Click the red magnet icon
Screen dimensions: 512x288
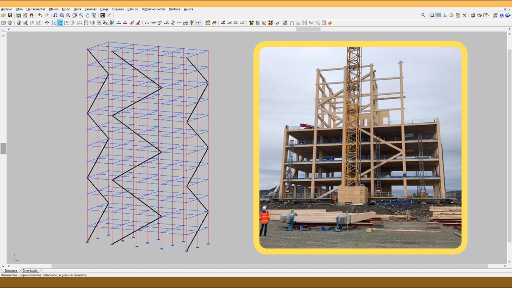(31, 15)
